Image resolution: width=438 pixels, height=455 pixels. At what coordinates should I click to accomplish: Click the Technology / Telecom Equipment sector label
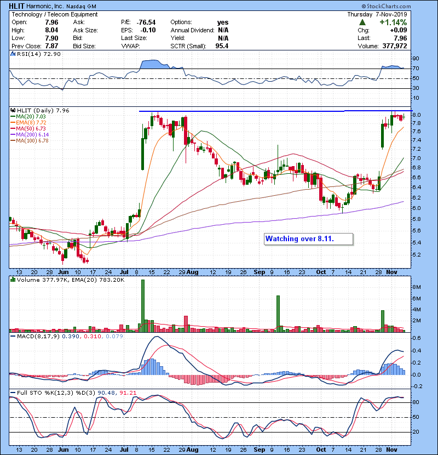click(x=55, y=14)
